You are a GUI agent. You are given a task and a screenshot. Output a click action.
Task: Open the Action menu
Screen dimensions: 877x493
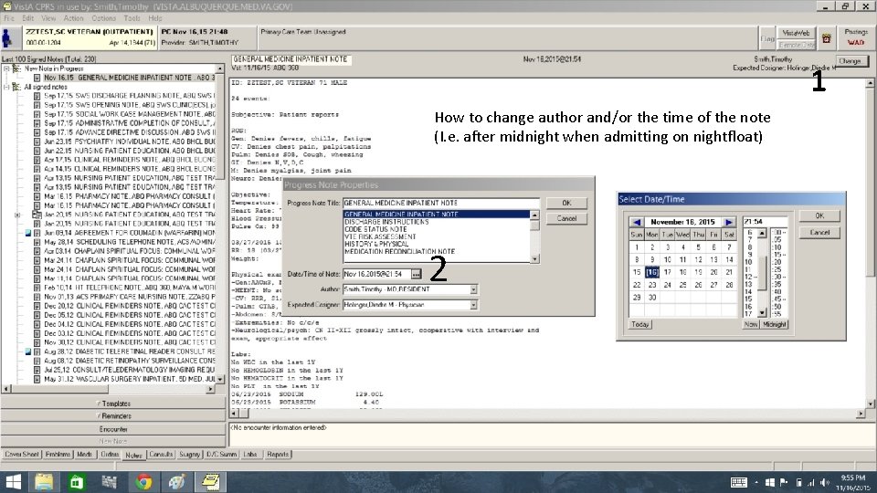(73, 18)
